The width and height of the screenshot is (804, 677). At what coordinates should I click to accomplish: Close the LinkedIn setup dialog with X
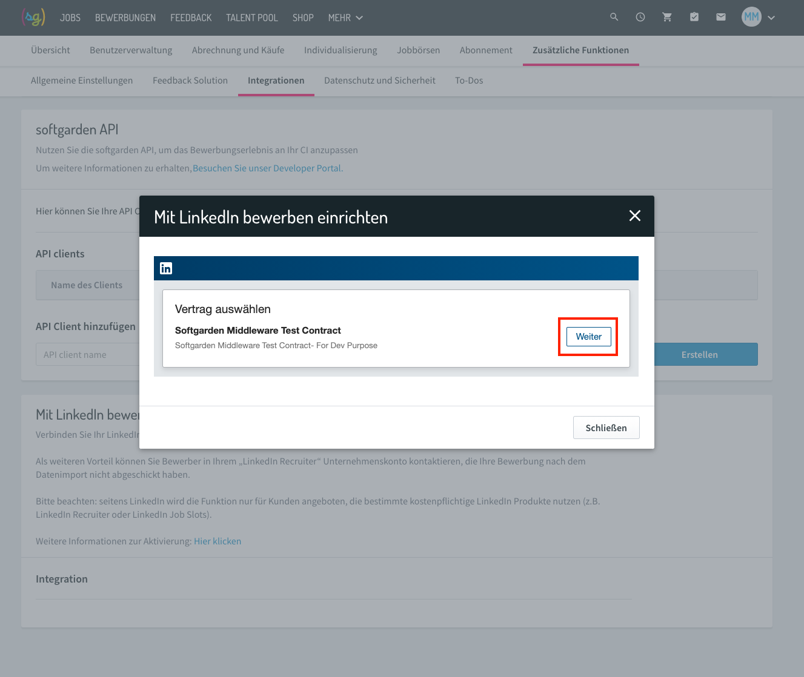click(x=635, y=216)
